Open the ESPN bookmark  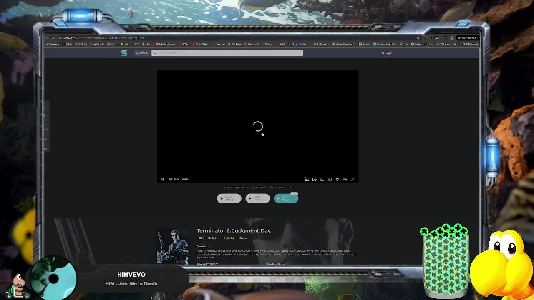184,44
